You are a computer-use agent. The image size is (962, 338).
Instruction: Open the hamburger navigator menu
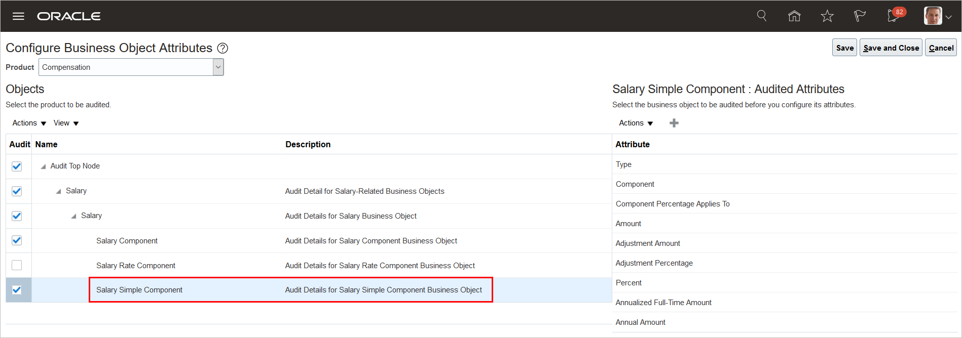(x=18, y=16)
